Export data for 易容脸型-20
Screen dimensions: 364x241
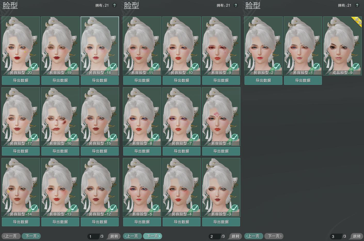(x=21, y=81)
